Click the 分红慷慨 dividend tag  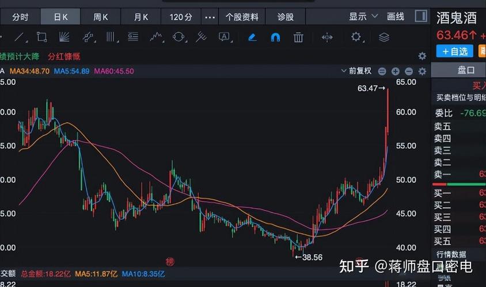[64, 56]
